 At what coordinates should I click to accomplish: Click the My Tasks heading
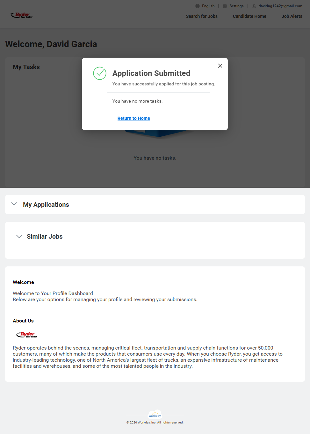click(x=26, y=67)
